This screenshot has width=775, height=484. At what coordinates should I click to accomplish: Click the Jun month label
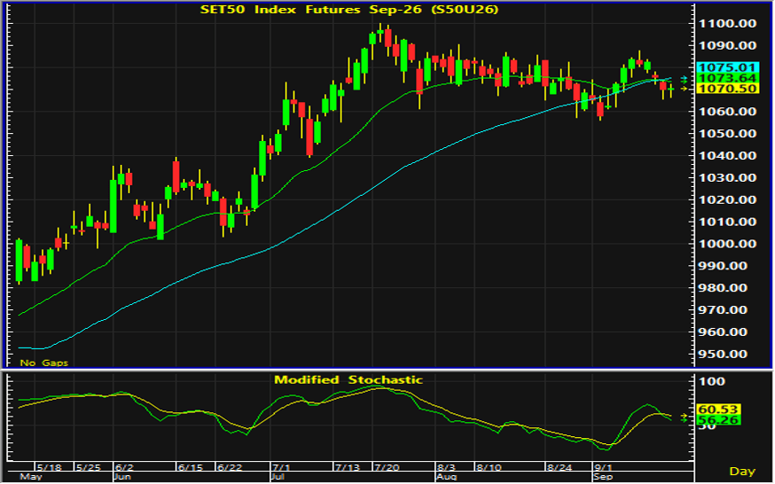[122, 477]
